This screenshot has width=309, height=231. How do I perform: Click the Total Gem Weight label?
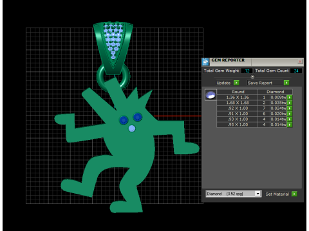pyautogui.click(x=221, y=71)
